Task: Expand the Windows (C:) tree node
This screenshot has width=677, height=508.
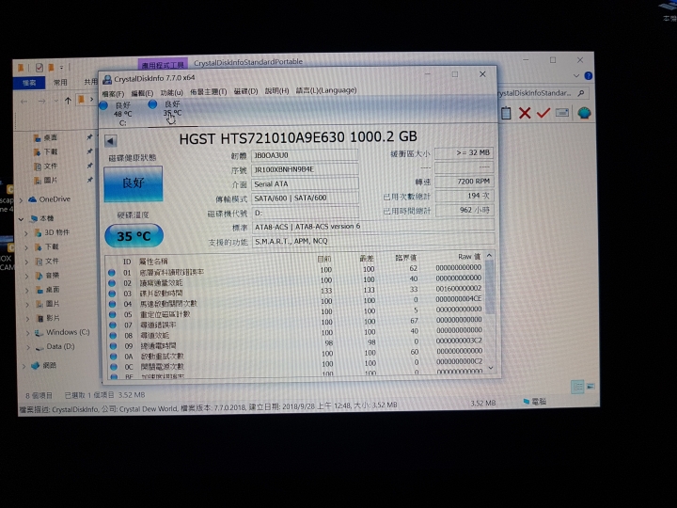Action: tap(28, 333)
